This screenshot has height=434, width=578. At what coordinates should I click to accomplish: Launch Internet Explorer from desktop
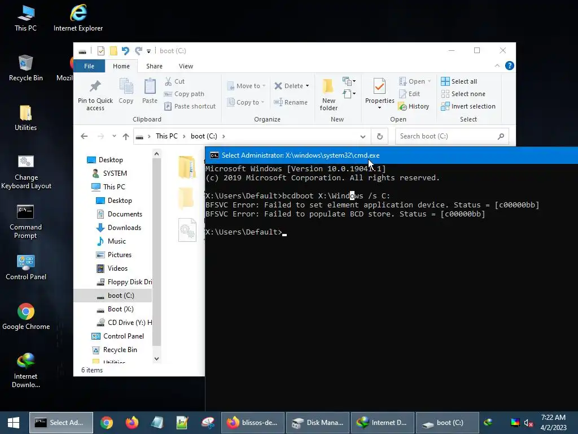click(x=78, y=19)
